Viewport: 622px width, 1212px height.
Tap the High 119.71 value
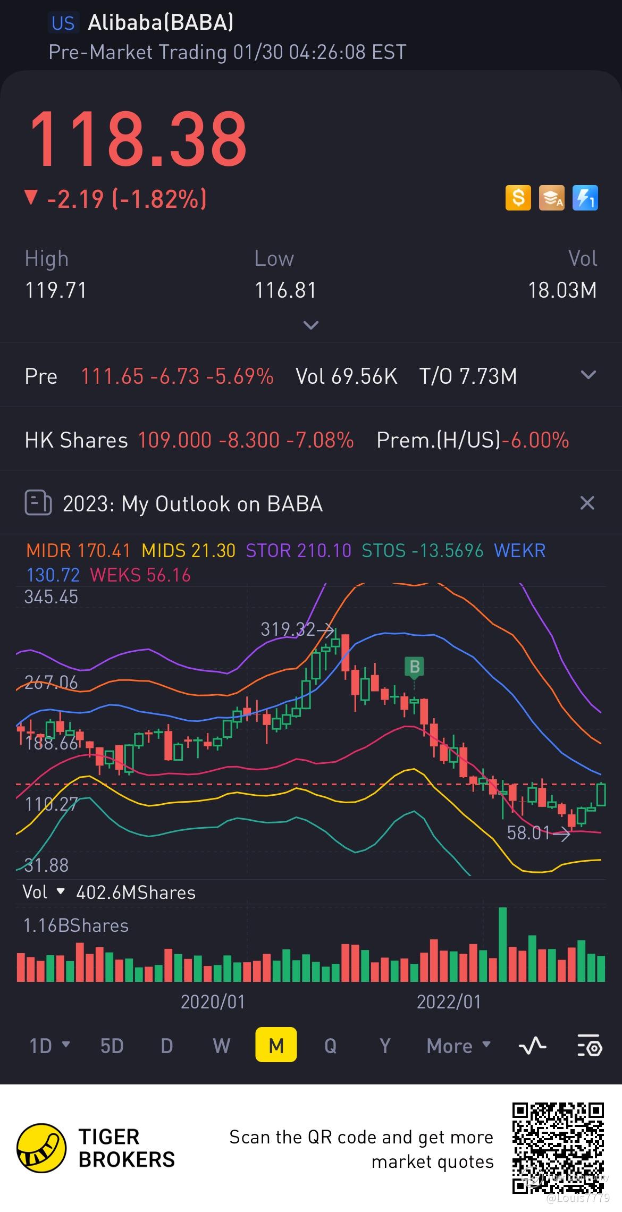(x=56, y=290)
